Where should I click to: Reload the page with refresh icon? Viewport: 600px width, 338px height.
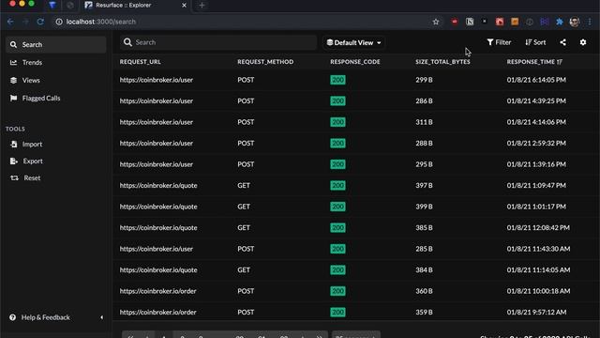(x=40, y=22)
